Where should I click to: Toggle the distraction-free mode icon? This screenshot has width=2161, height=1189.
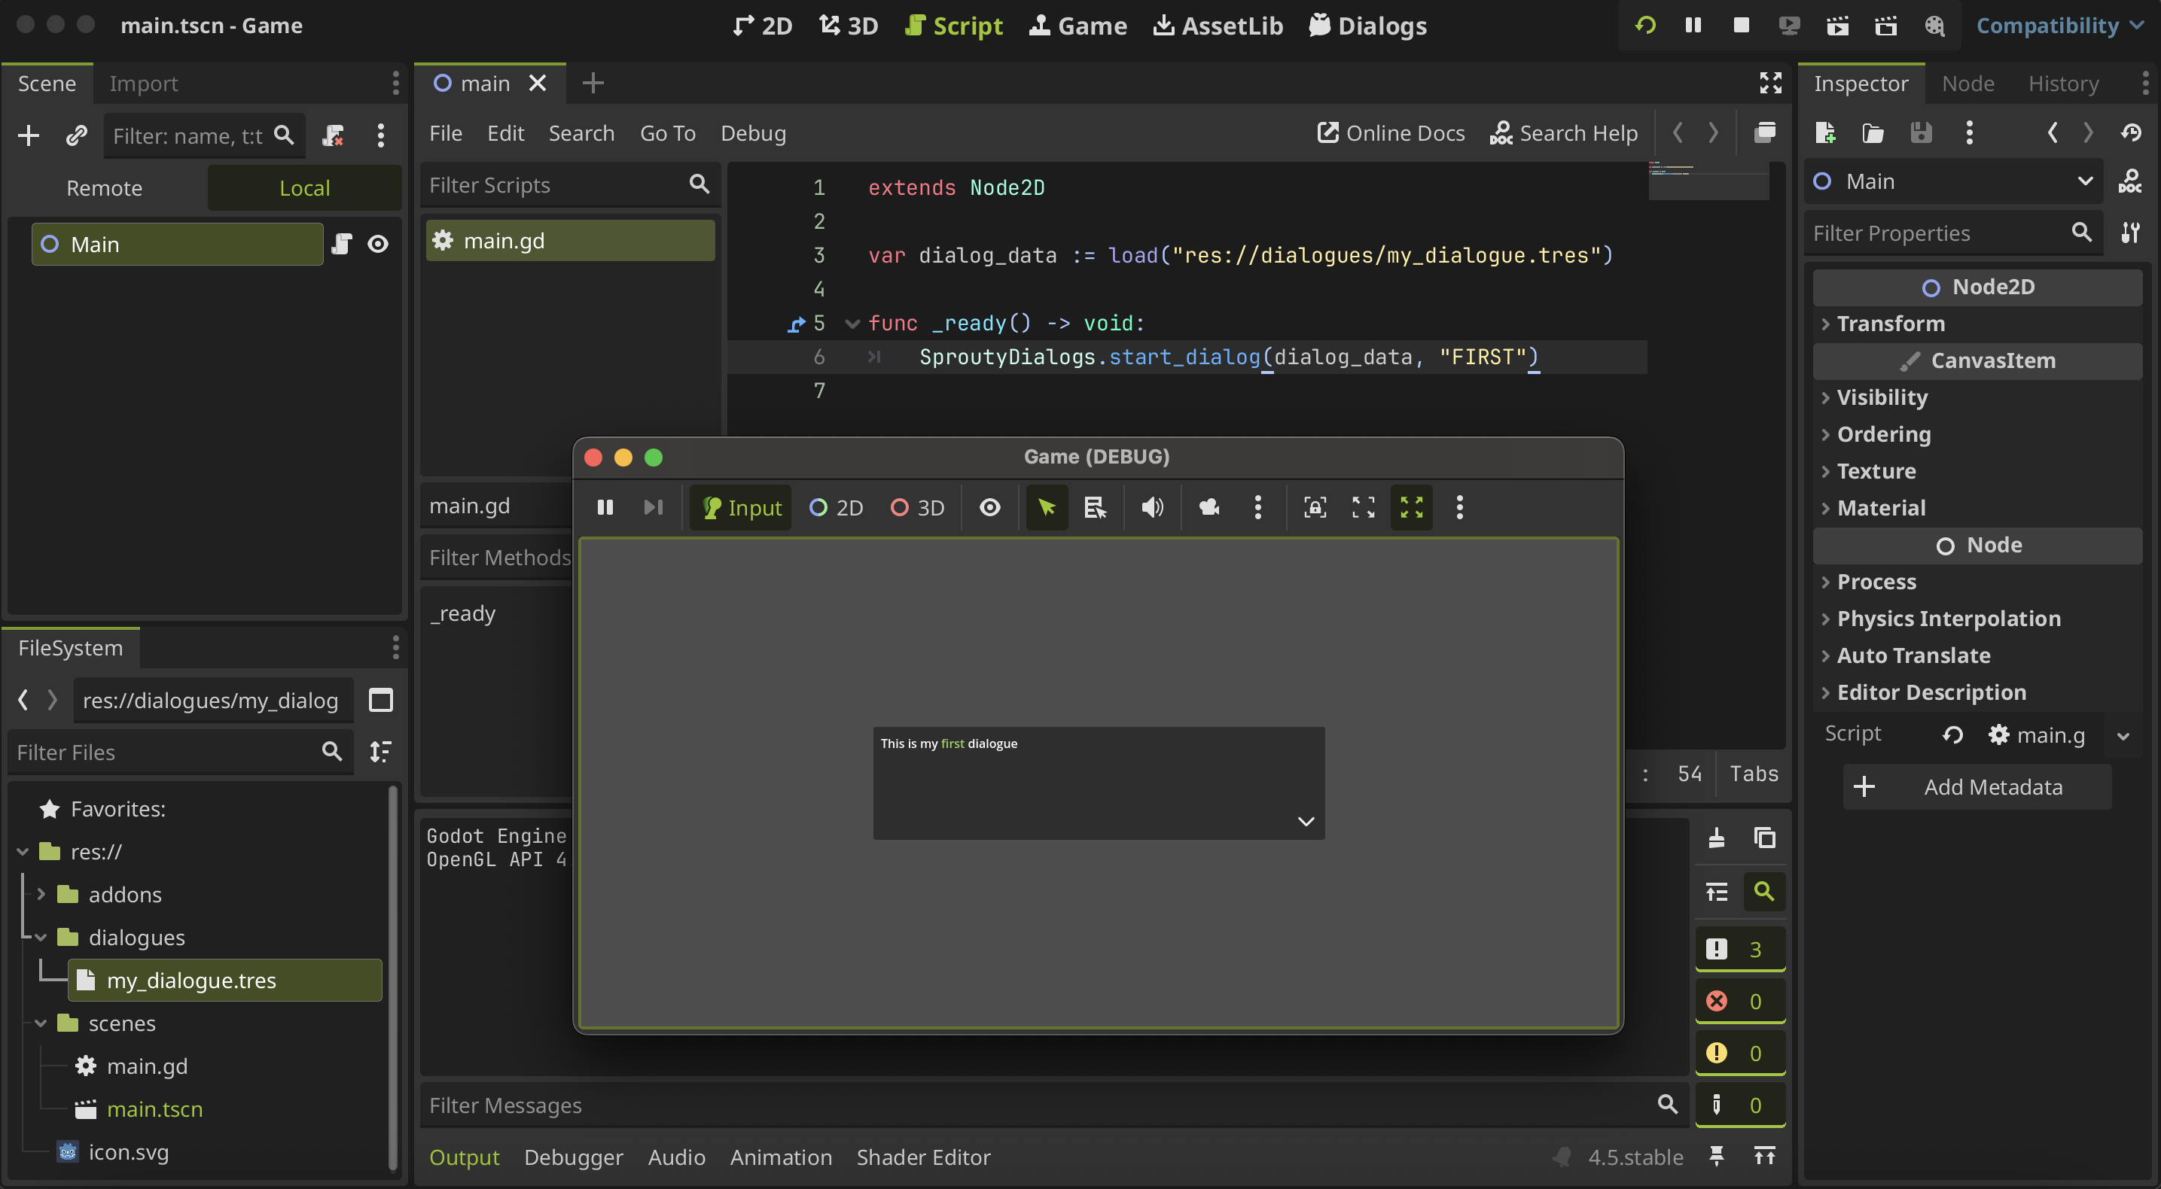1770,83
